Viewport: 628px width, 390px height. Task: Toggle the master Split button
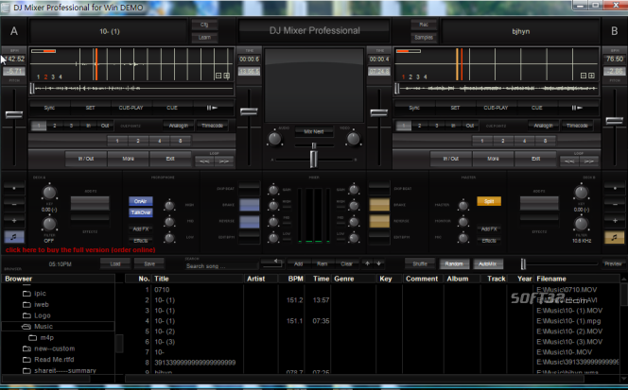click(489, 201)
